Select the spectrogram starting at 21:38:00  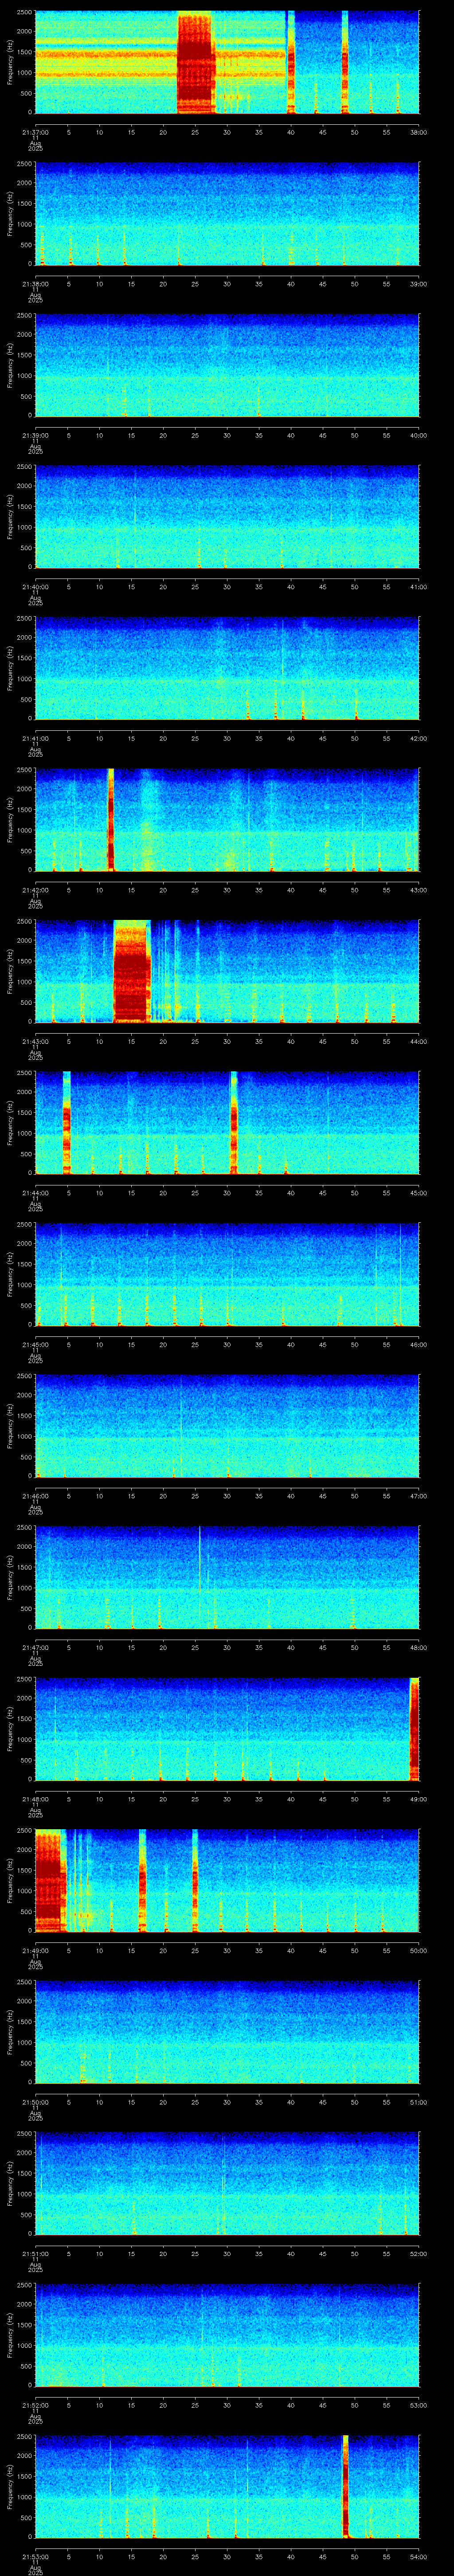[x=227, y=214]
